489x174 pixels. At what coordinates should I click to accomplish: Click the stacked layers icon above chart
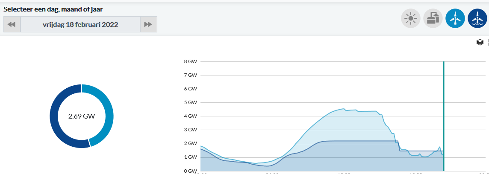point(480,42)
